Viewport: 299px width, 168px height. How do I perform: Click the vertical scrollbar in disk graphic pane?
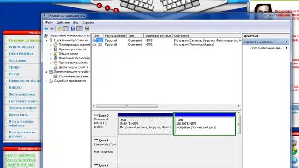[239, 124]
